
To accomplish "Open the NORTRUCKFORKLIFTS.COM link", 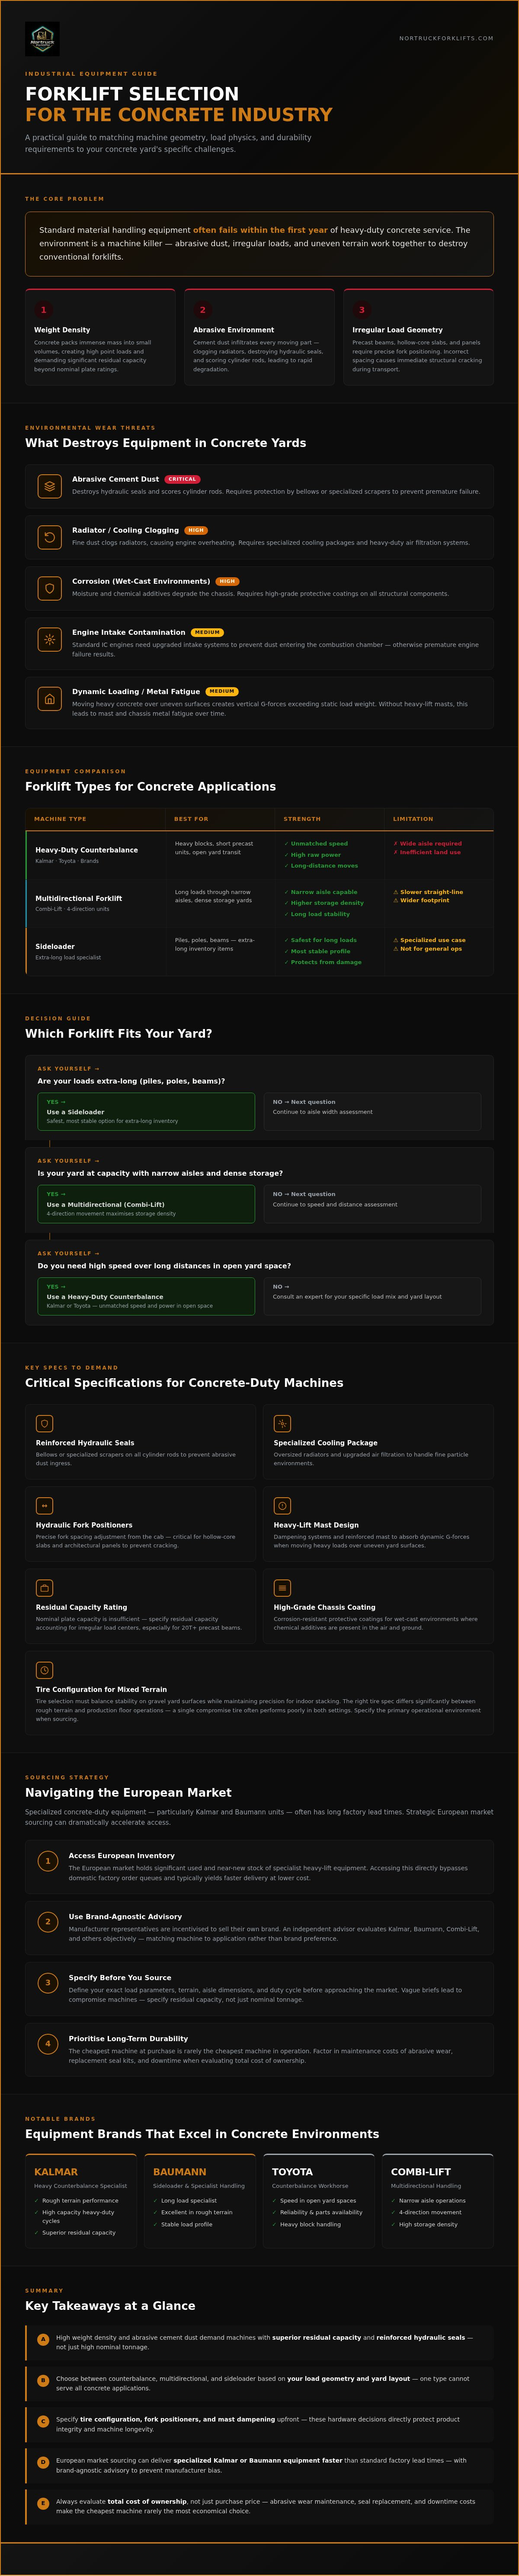I will tap(446, 38).
